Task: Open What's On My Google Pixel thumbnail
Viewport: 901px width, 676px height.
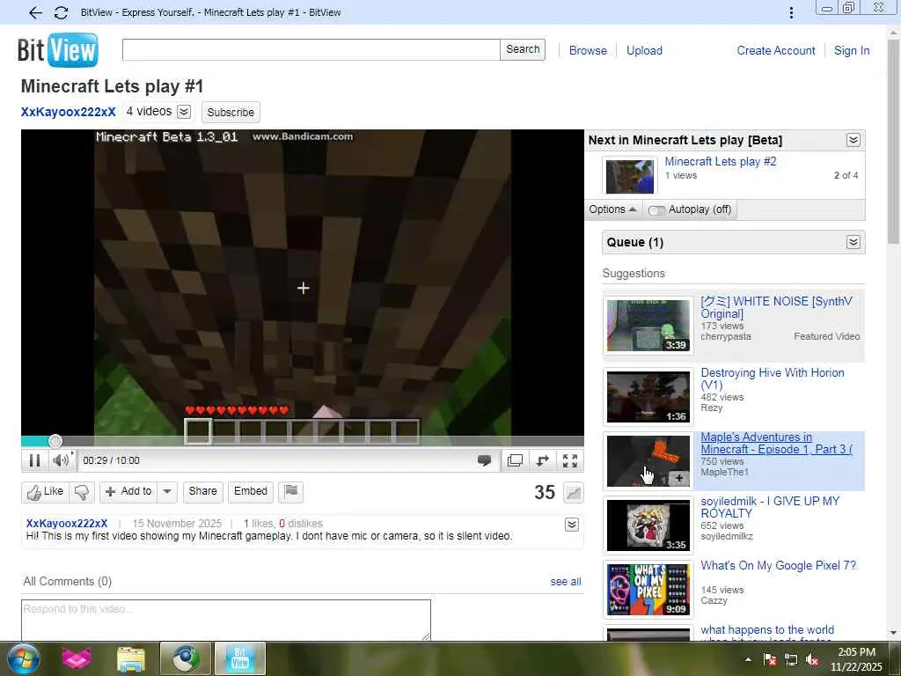Action: point(648,590)
